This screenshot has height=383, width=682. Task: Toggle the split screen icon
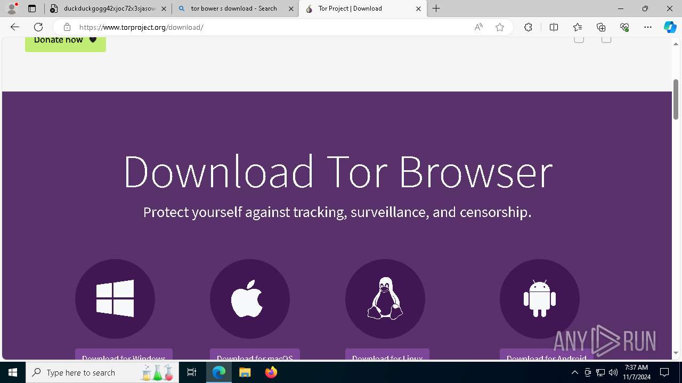pos(554,27)
